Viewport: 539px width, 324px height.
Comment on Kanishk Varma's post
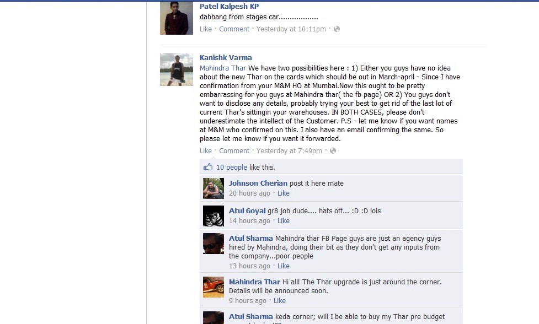[234, 151]
